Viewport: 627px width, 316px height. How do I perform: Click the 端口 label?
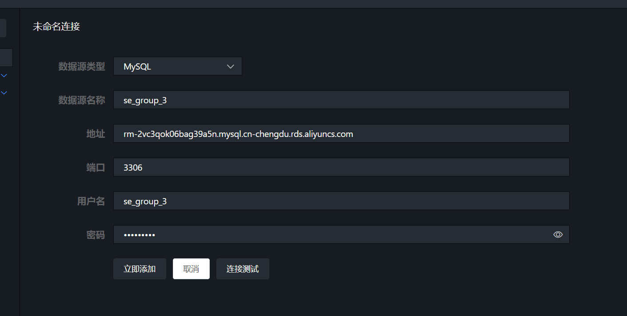pyautogui.click(x=96, y=168)
